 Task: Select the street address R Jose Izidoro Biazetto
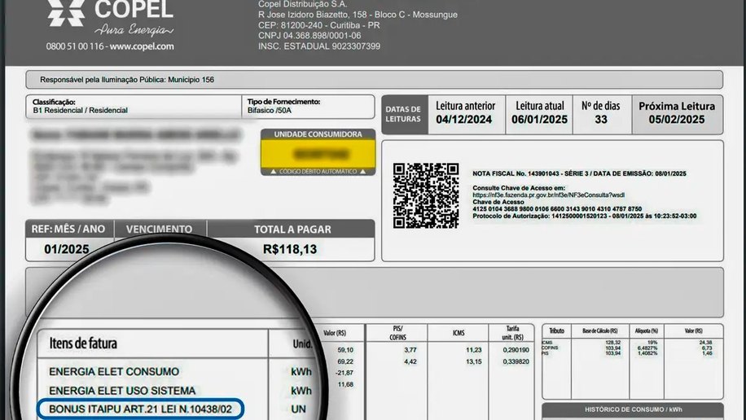click(358, 15)
